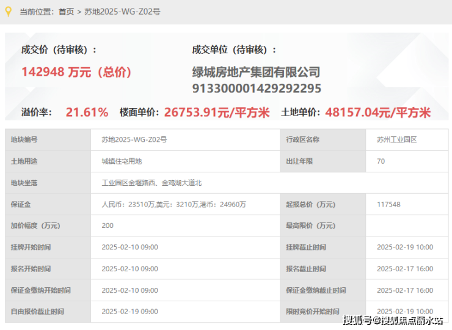This screenshot has height=330, width=452.
Task: Click the 自由报价截止时间 header cell
Action: pos(48,312)
